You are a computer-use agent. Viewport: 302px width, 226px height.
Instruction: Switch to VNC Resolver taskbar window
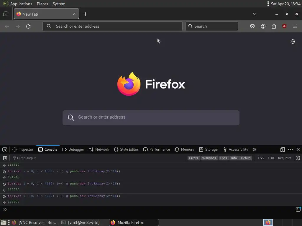coord(35,222)
